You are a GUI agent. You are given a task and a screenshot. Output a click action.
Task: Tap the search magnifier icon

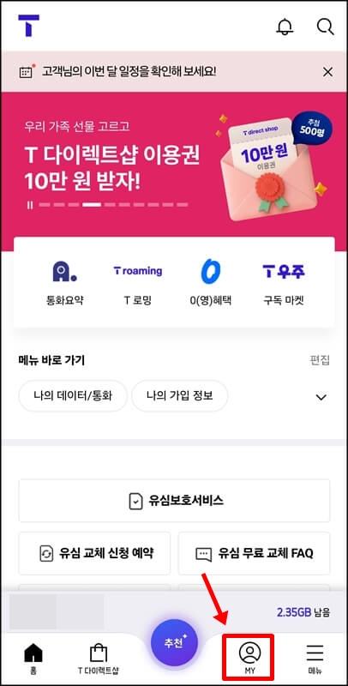[x=325, y=27]
